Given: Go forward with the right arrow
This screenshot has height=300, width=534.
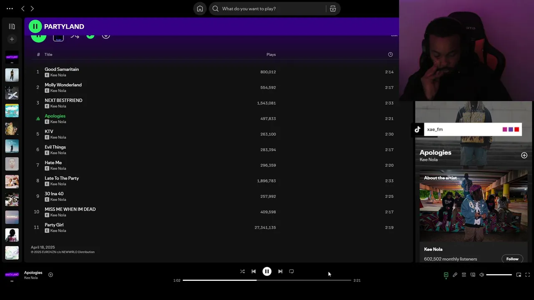Looking at the screenshot, I should [32, 8].
